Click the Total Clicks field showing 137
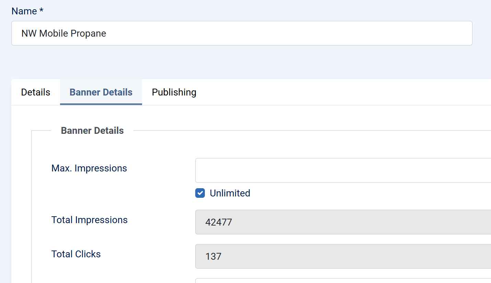The image size is (491, 283). tap(343, 256)
